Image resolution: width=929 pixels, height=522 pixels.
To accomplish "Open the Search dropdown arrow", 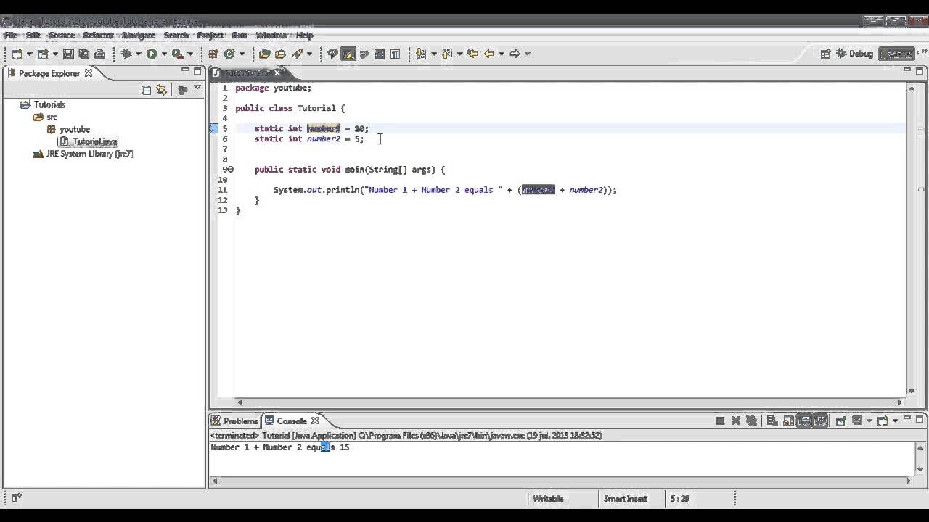I will click(310, 54).
